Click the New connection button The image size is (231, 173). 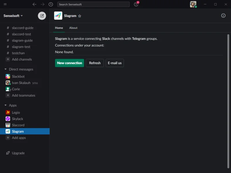[x=70, y=63]
